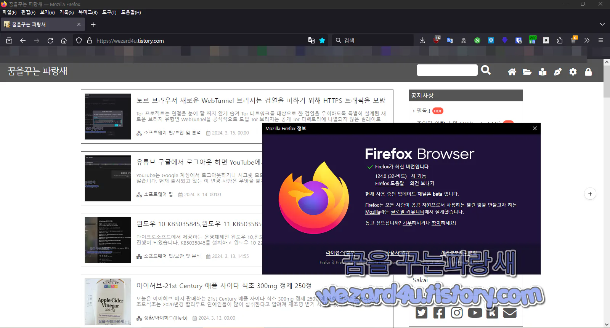
Task: Open the counter extension showing 0
Action: pyautogui.click(x=546, y=40)
